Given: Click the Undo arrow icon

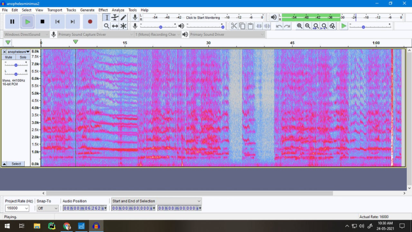Looking at the screenshot, I should coord(279,26).
